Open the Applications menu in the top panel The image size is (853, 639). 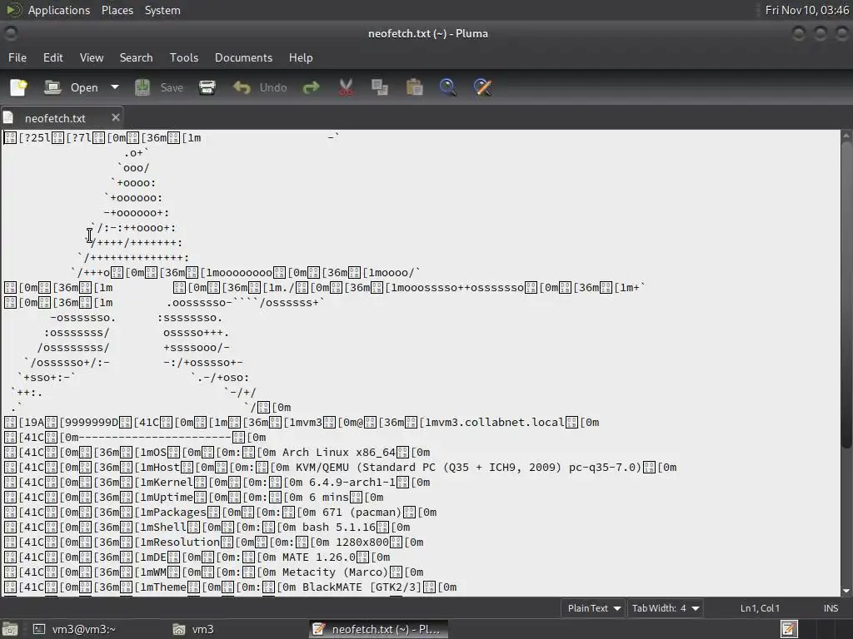59,10
